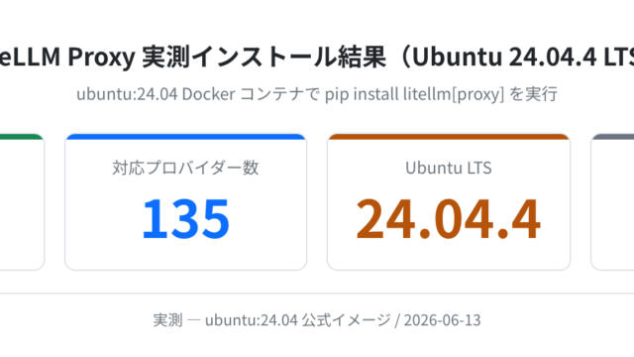Click the green top bar of left card

pos(20,137)
